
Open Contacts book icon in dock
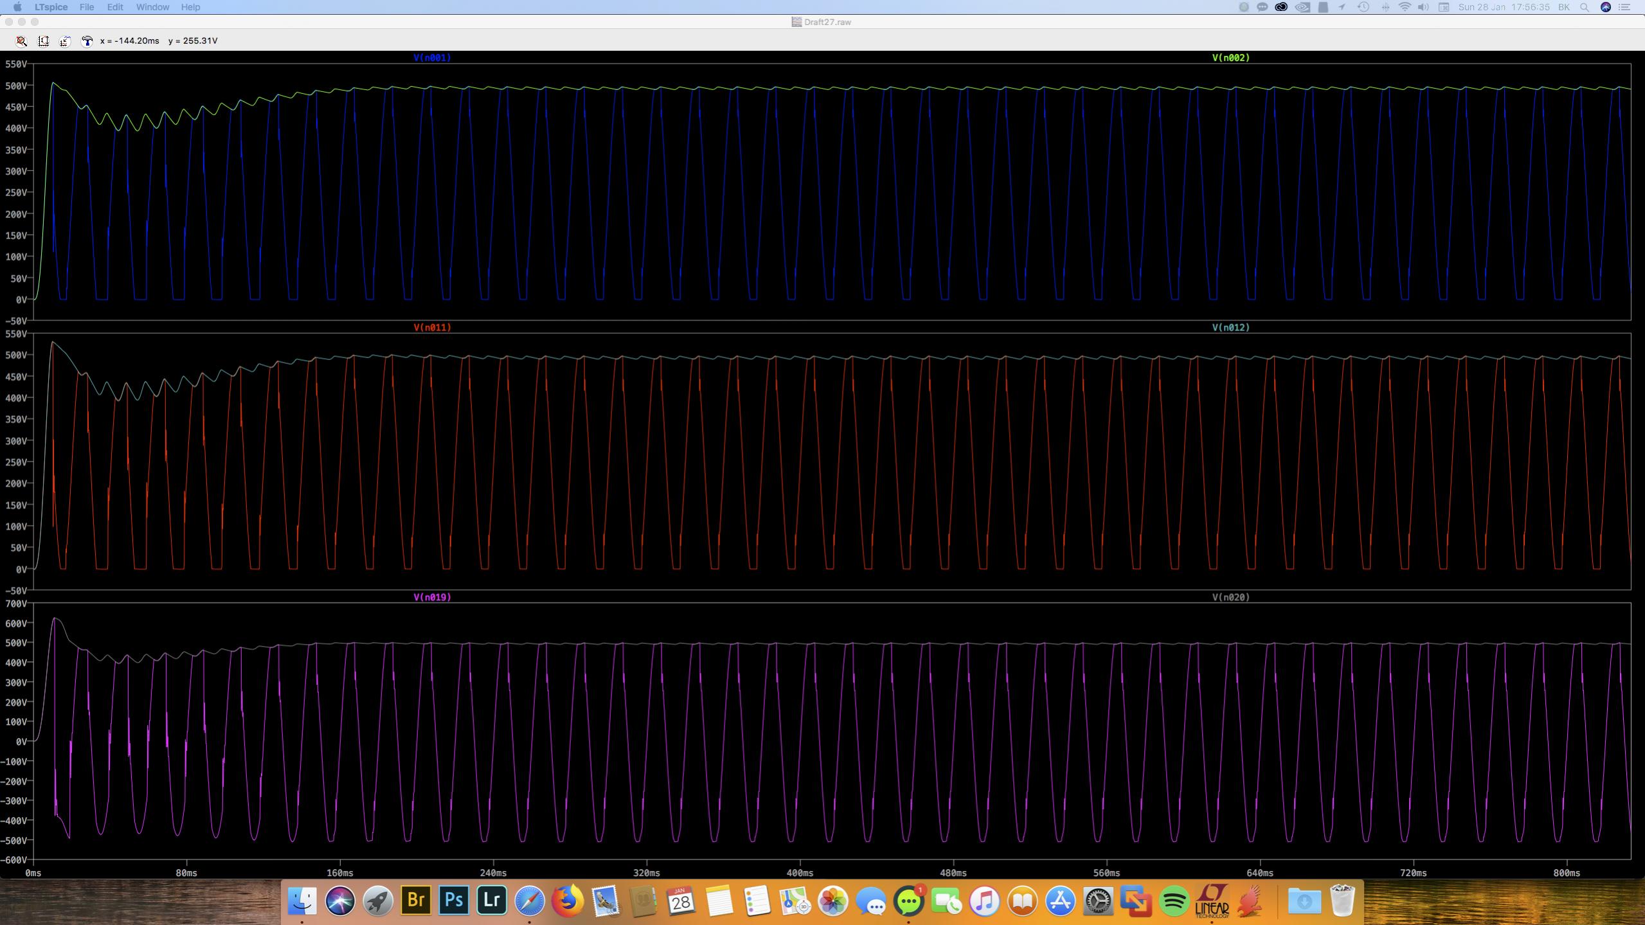643,901
